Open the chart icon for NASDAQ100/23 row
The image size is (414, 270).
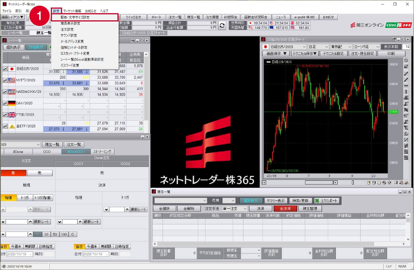click(x=5, y=92)
